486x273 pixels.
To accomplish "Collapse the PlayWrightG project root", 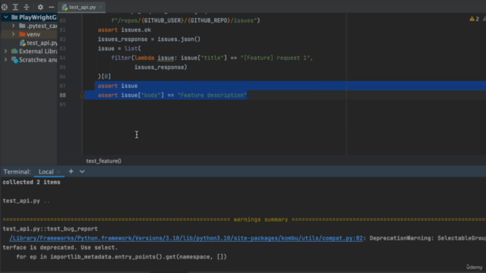I will [5, 17].
